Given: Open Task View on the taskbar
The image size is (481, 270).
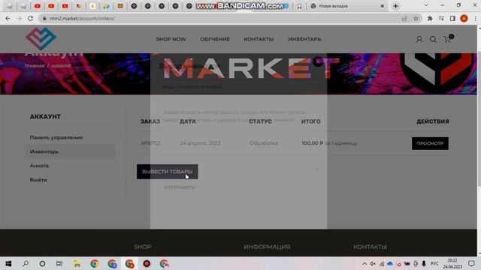Looking at the screenshot, I should (x=59, y=263).
